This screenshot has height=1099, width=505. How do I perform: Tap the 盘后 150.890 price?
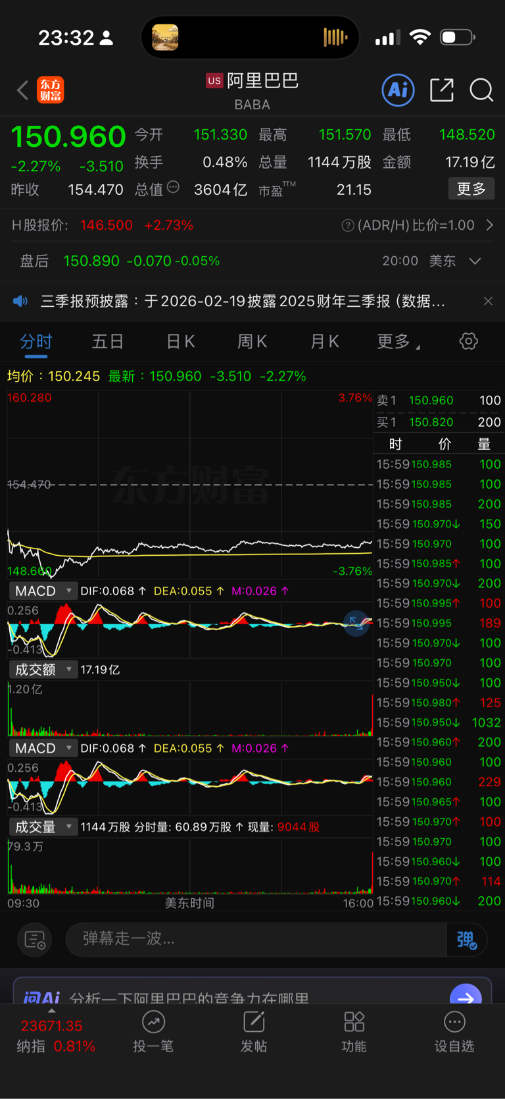coord(91,261)
